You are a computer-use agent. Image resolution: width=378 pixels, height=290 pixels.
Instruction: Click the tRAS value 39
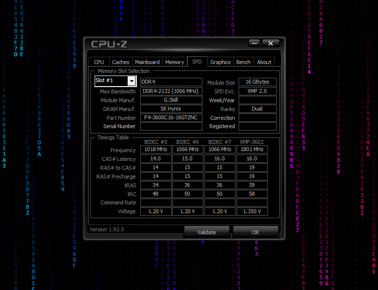[x=252, y=185]
